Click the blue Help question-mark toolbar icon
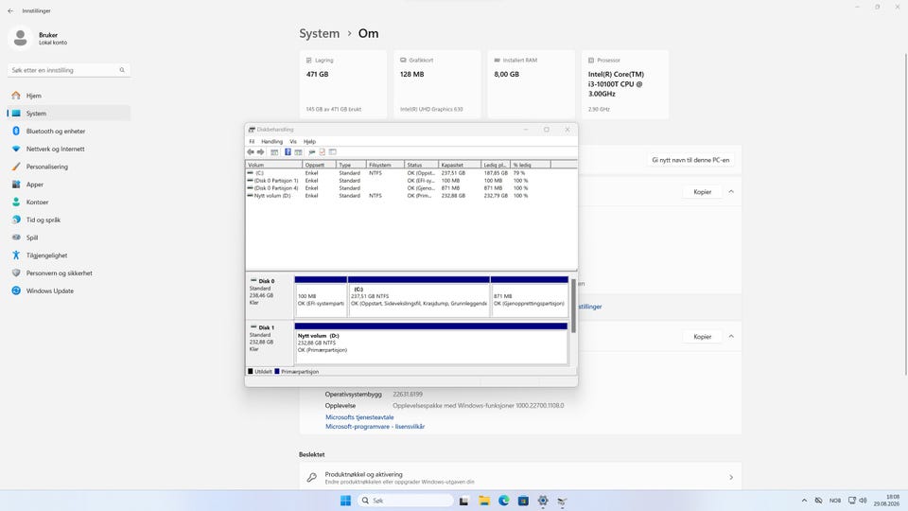 point(288,151)
